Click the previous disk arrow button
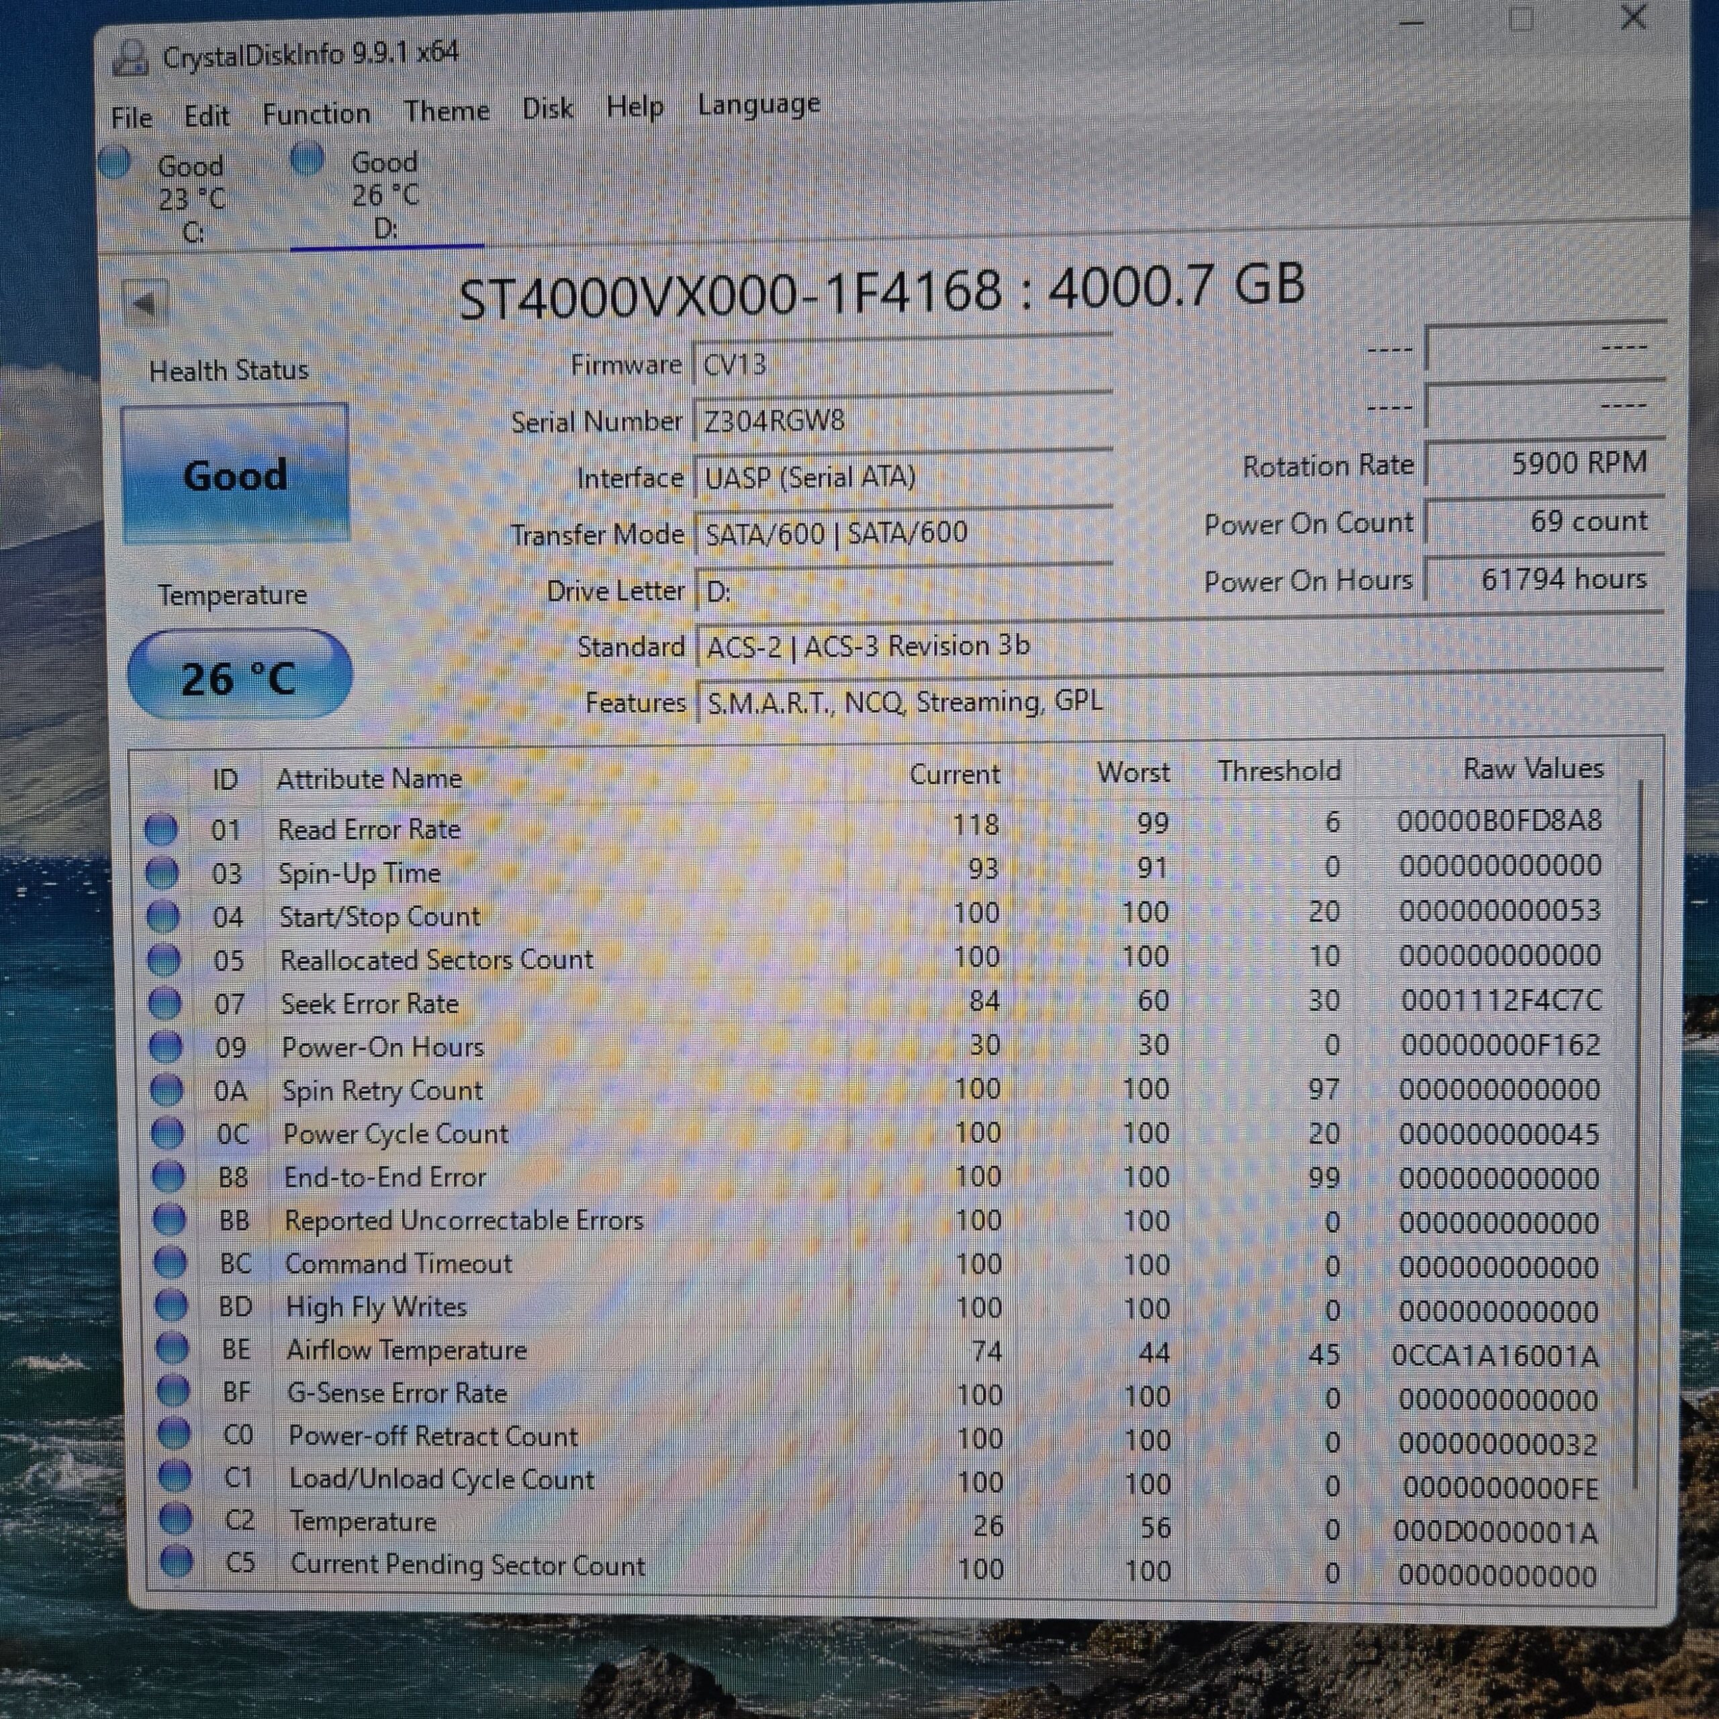1719x1719 pixels. (144, 304)
